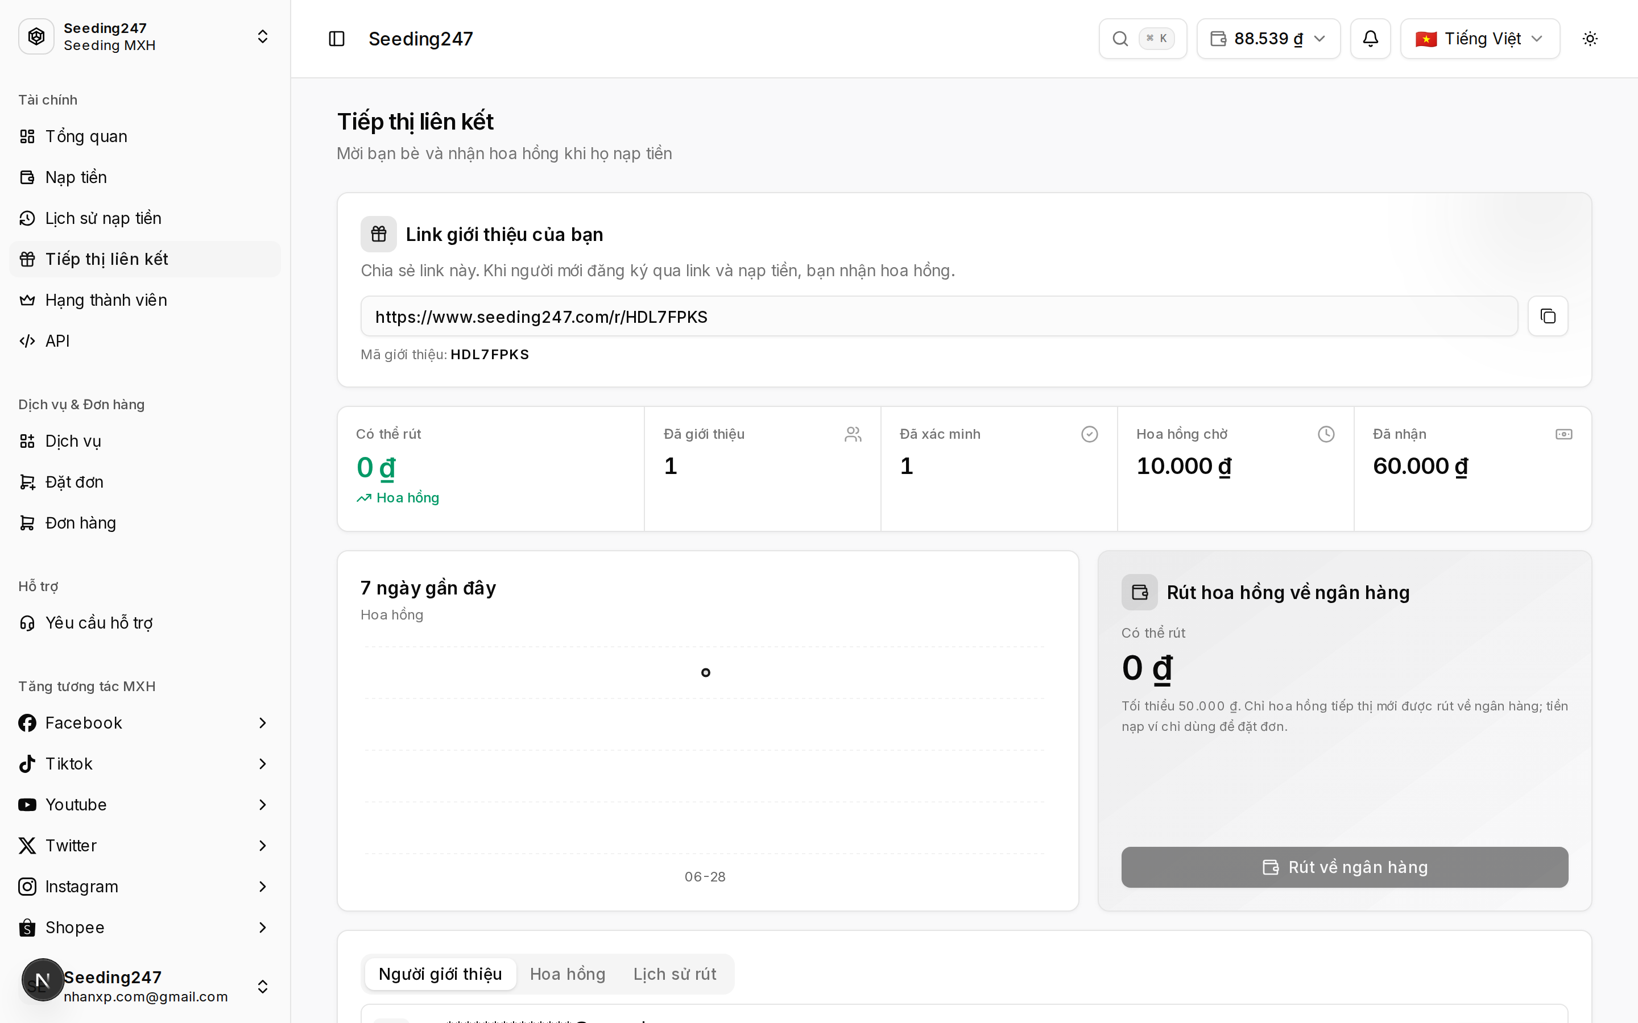Open the wallet balance 88.539 ₫ dropdown
This screenshot has height=1023, width=1638.
pos(1268,39)
